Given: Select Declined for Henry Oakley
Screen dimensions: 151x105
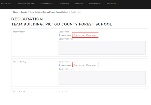Looking at the screenshot, I should pos(87,35).
